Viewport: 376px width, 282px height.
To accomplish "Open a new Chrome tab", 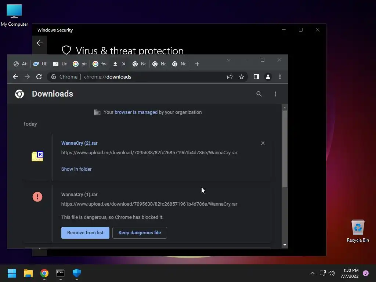I will click(197, 64).
